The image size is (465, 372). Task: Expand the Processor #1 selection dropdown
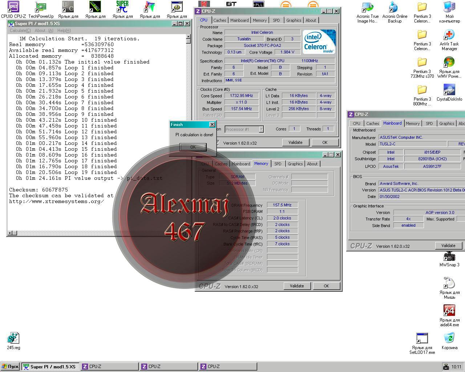tap(261, 129)
